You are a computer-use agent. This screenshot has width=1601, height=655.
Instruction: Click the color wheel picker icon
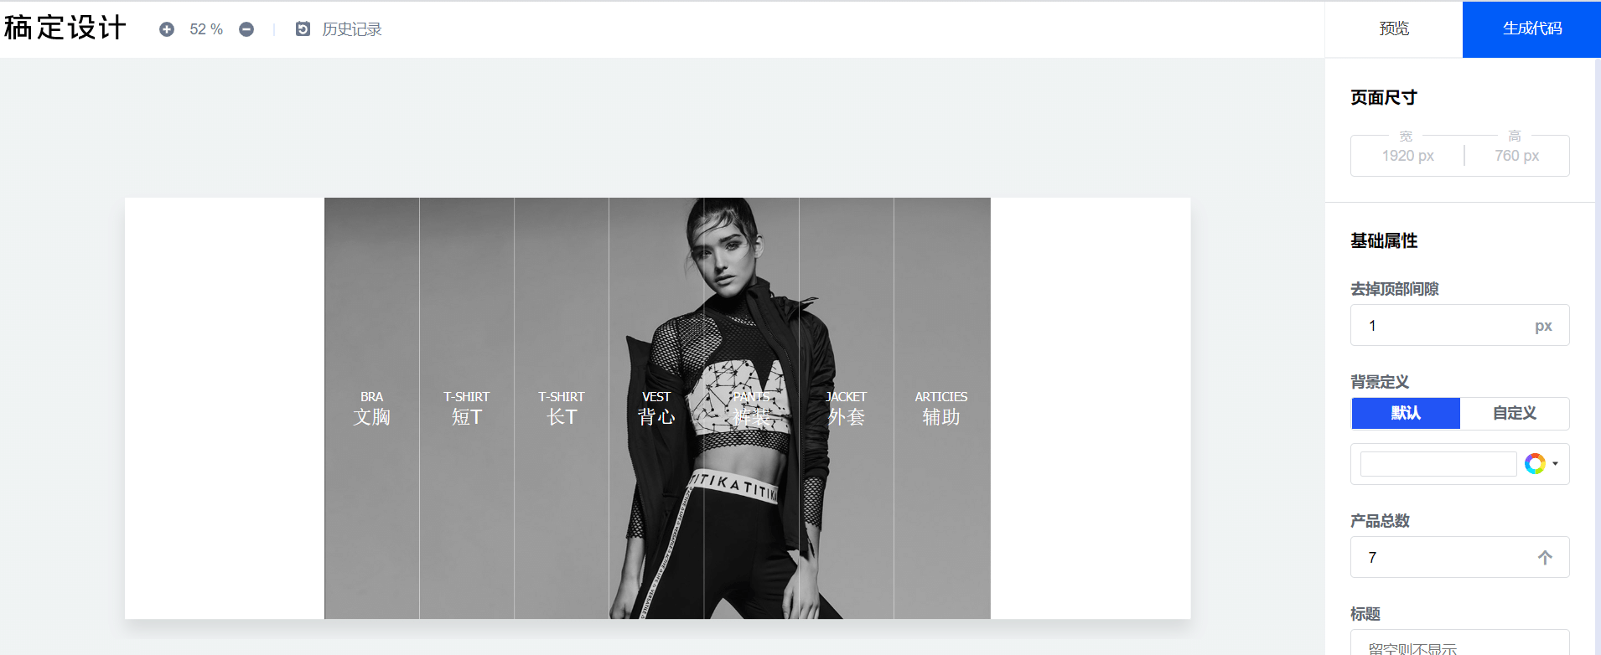(x=1535, y=464)
